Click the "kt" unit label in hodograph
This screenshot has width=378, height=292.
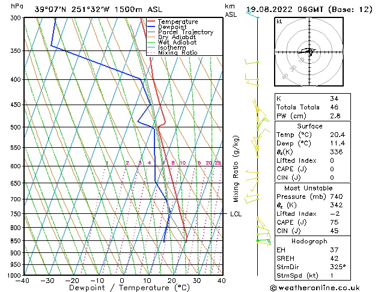click(279, 22)
